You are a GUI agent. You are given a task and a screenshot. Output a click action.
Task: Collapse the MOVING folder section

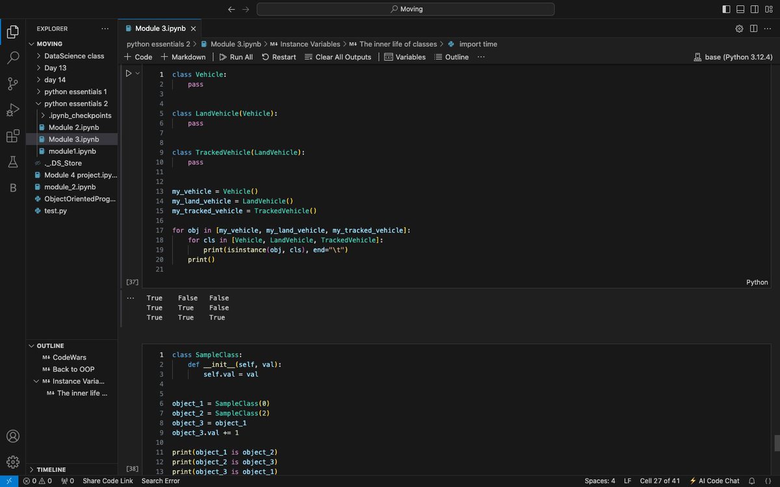pyautogui.click(x=71, y=44)
